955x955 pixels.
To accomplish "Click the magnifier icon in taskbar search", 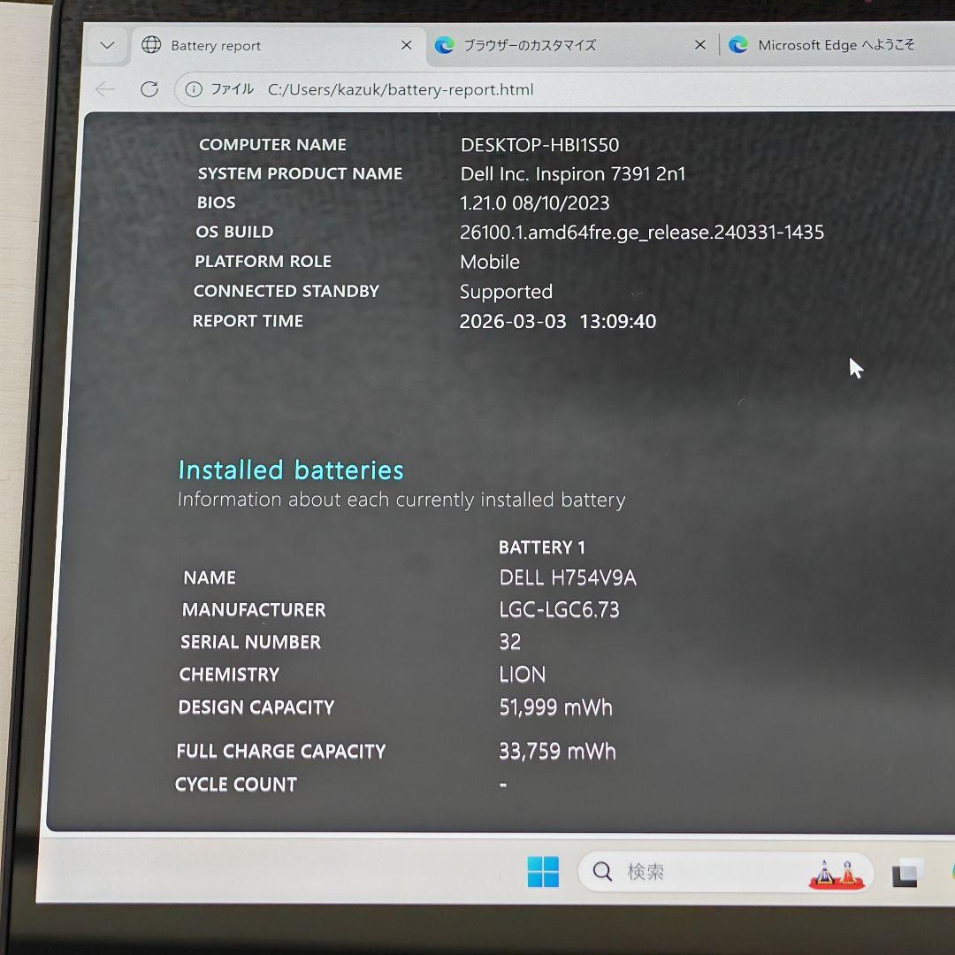I will [x=602, y=872].
